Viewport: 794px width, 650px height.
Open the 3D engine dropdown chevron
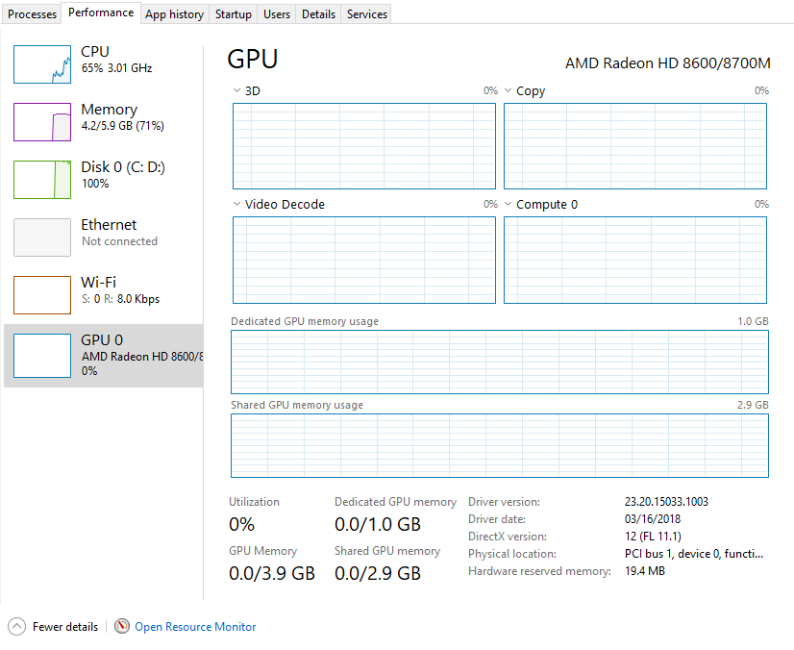tap(236, 90)
